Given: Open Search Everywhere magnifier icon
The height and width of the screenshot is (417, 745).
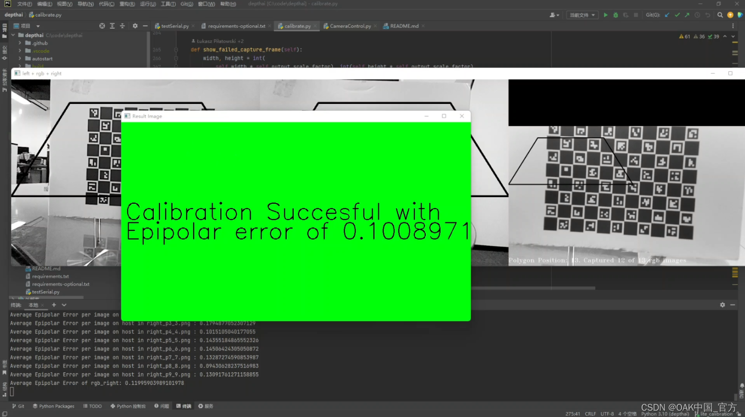Looking at the screenshot, I should click(x=720, y=15).
